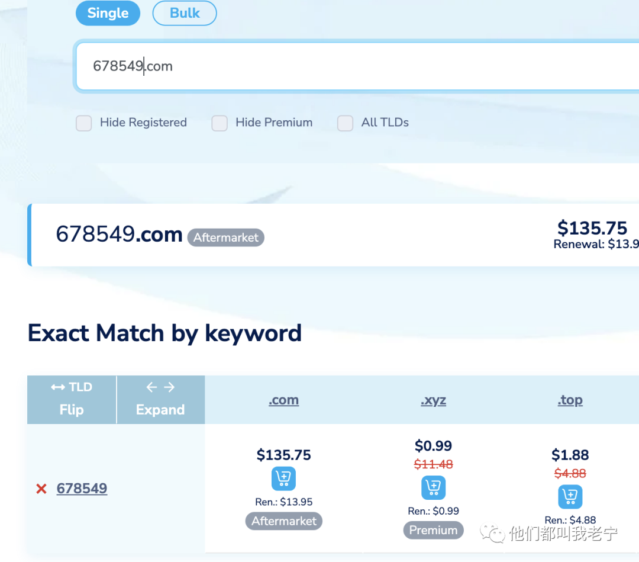Open the 678549 keyword link
This screenshot has height=562, width=639.
click(x=82, y=489)
